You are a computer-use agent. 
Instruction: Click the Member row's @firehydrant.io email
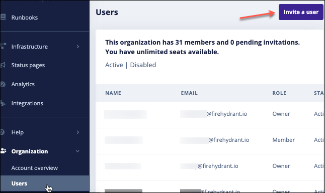click(228, 140)
